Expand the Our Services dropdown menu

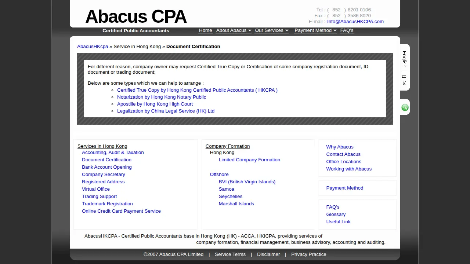point(272,30)
